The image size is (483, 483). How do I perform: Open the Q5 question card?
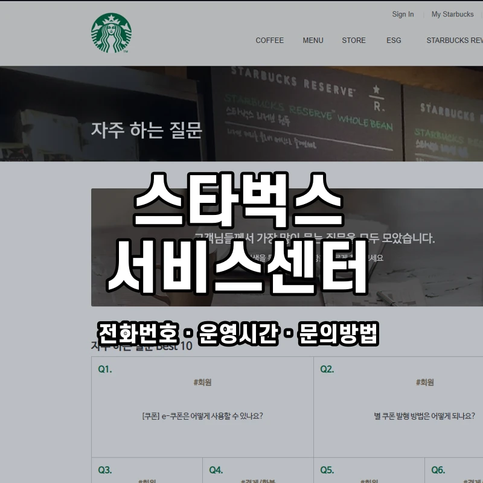(x=369, y=470)
